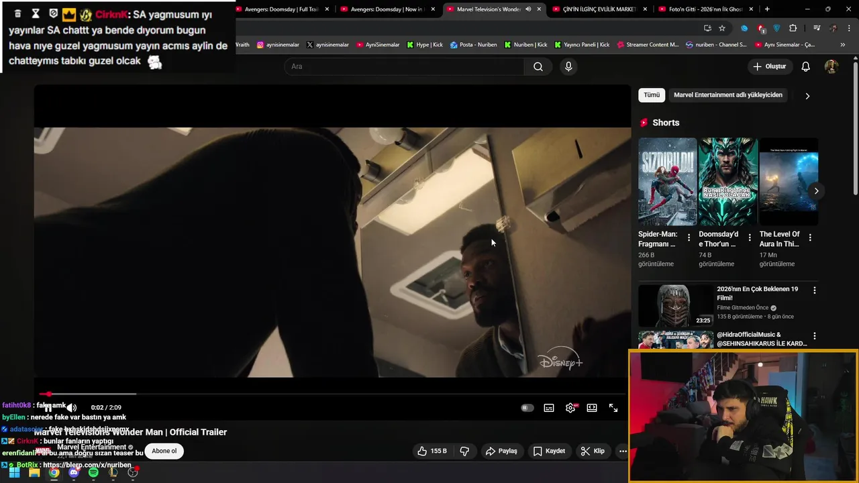Open OBS Studio from the taskbar

tap(133, 472)
